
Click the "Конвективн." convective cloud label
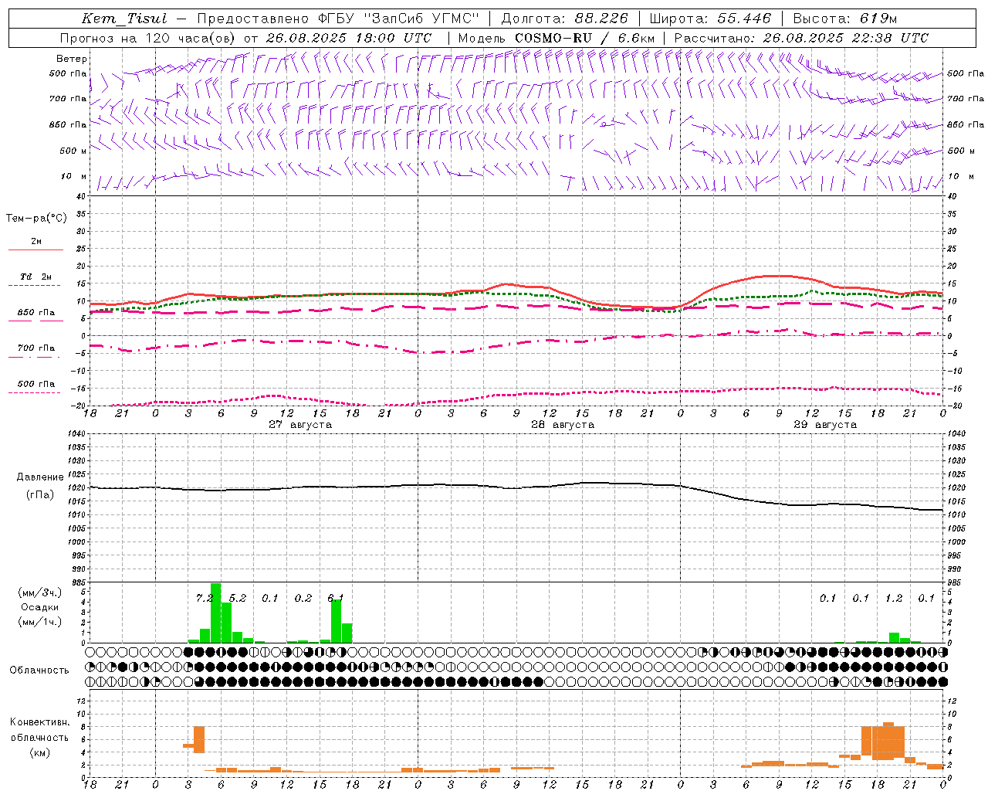pos(40,722)
